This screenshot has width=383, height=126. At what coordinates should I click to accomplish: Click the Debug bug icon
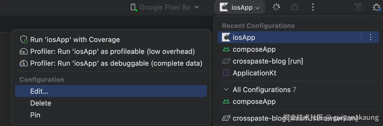(x=295, y=7)
